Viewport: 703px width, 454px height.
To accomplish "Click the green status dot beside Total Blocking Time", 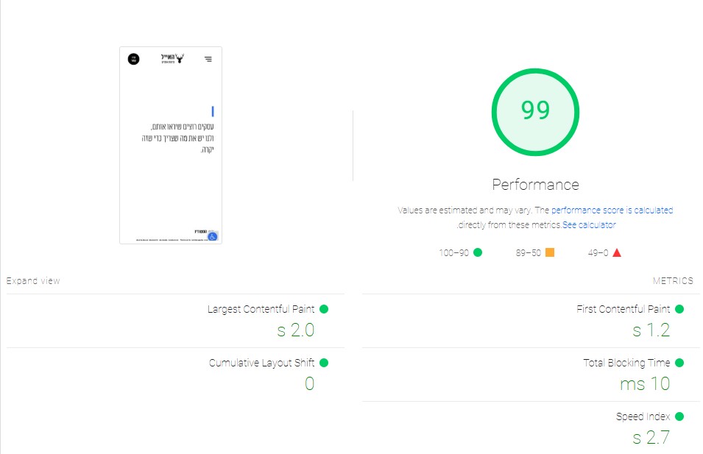I will (x=682, y=362).
